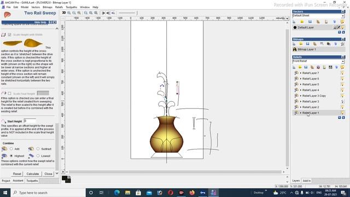Click the last icon in Bitmaps toolbar
This screenshot has width=350, height=197.
point(342,44)
